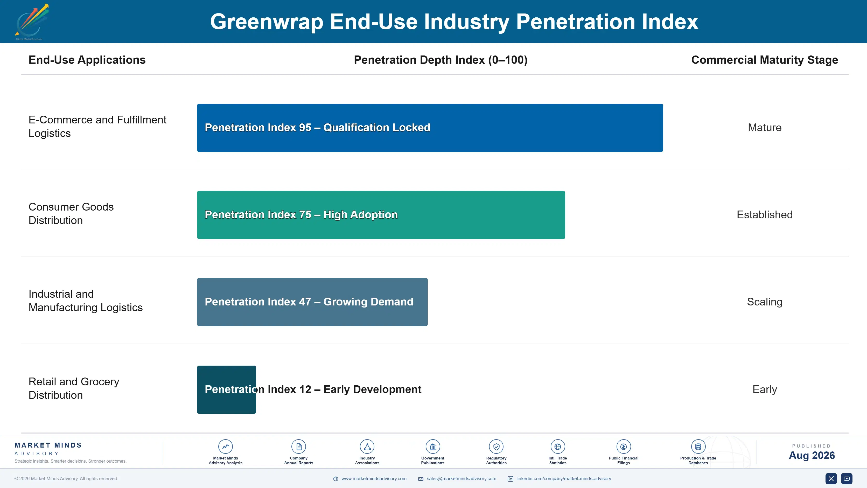The image size is (867, 488).
Task: Click the End-Use Applications column header
Action: point(87,60)
